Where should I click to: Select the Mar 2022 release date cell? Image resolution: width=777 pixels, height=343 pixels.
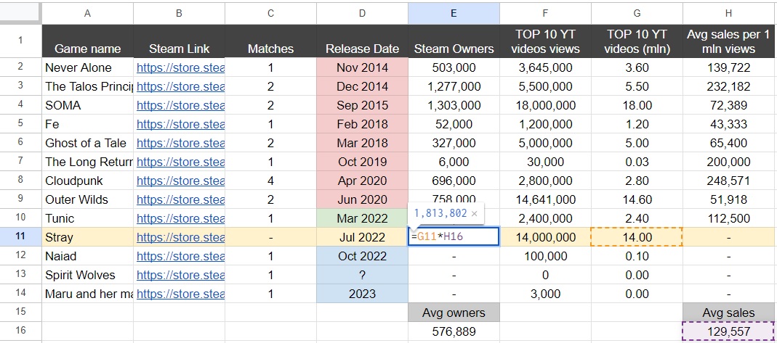coord(362,218)
